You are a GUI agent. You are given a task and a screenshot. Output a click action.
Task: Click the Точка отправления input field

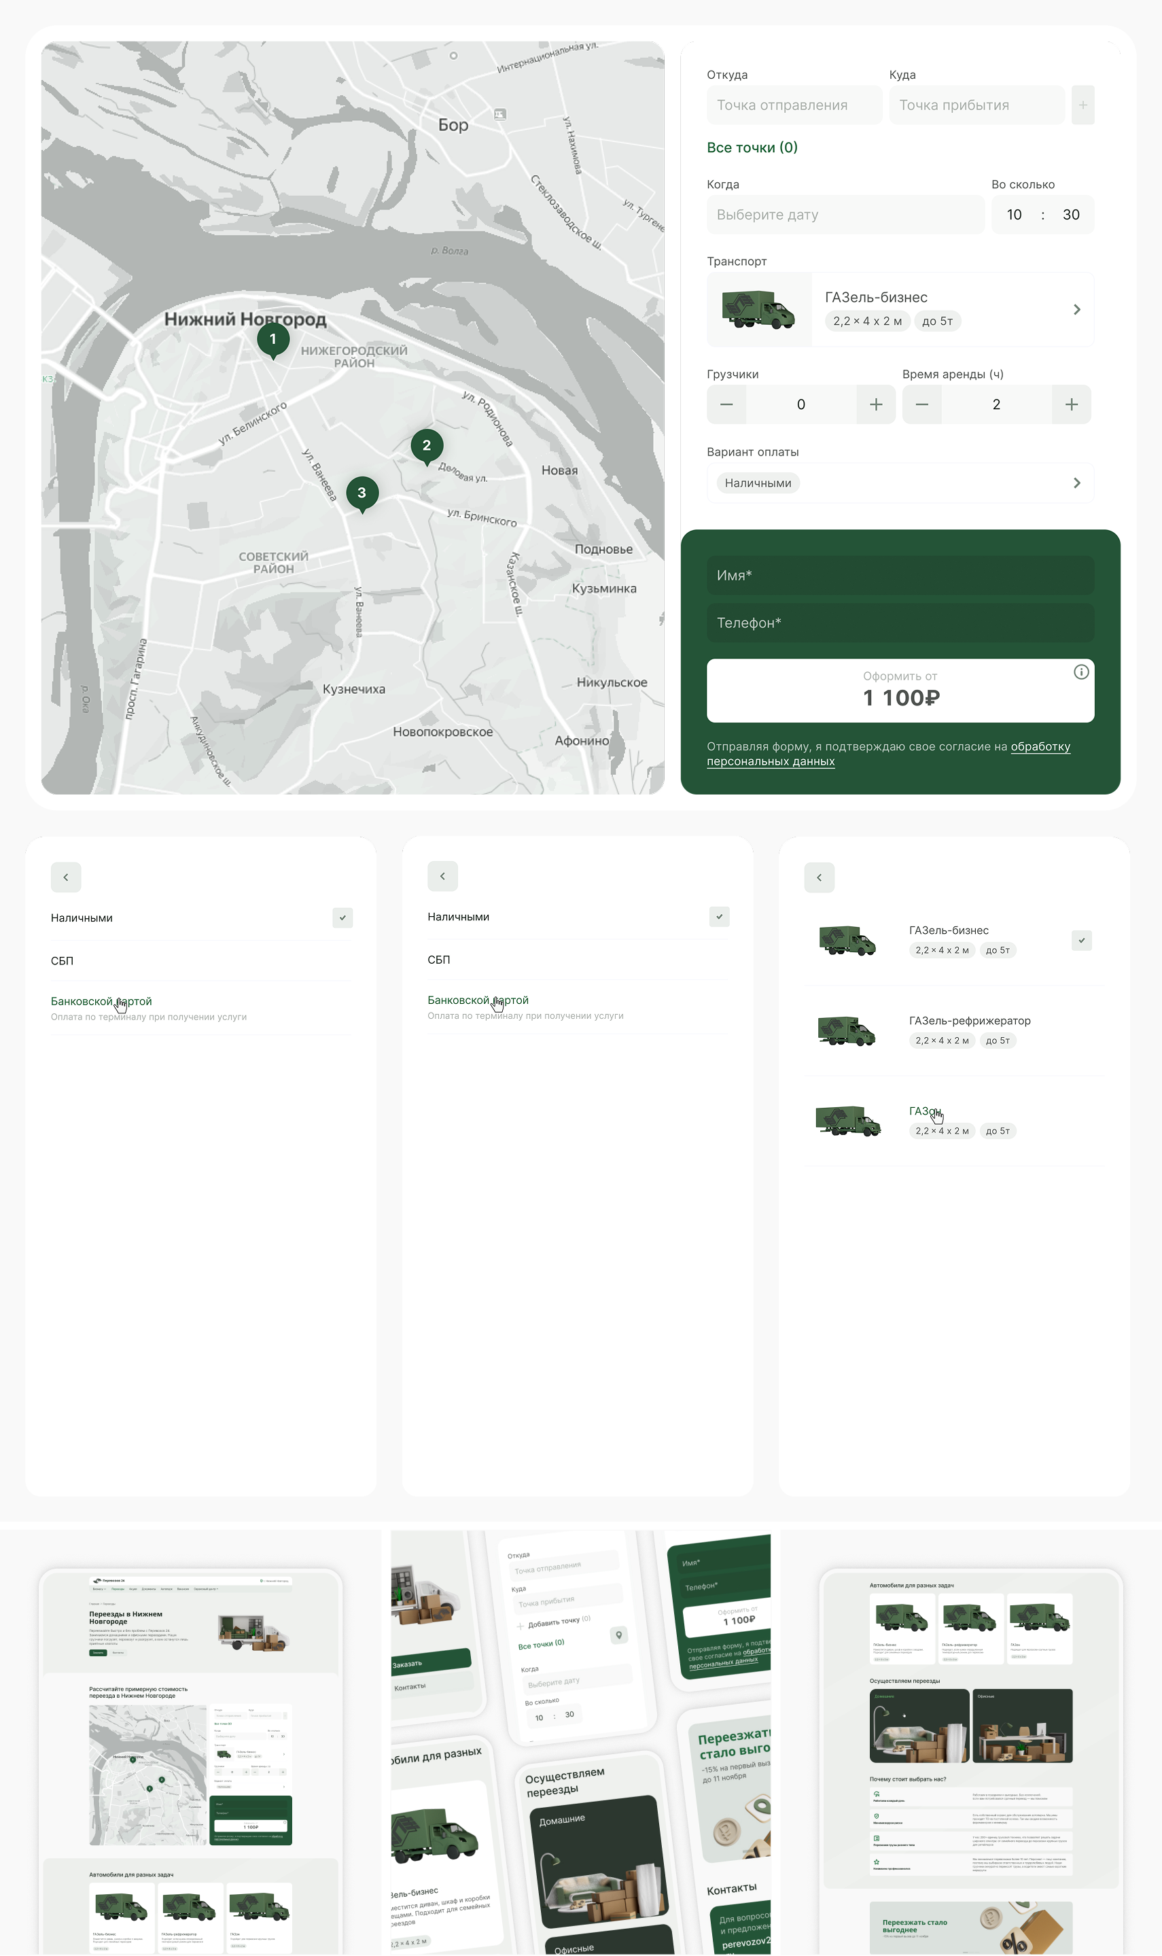pyautogui.click(x=793, y=105)
